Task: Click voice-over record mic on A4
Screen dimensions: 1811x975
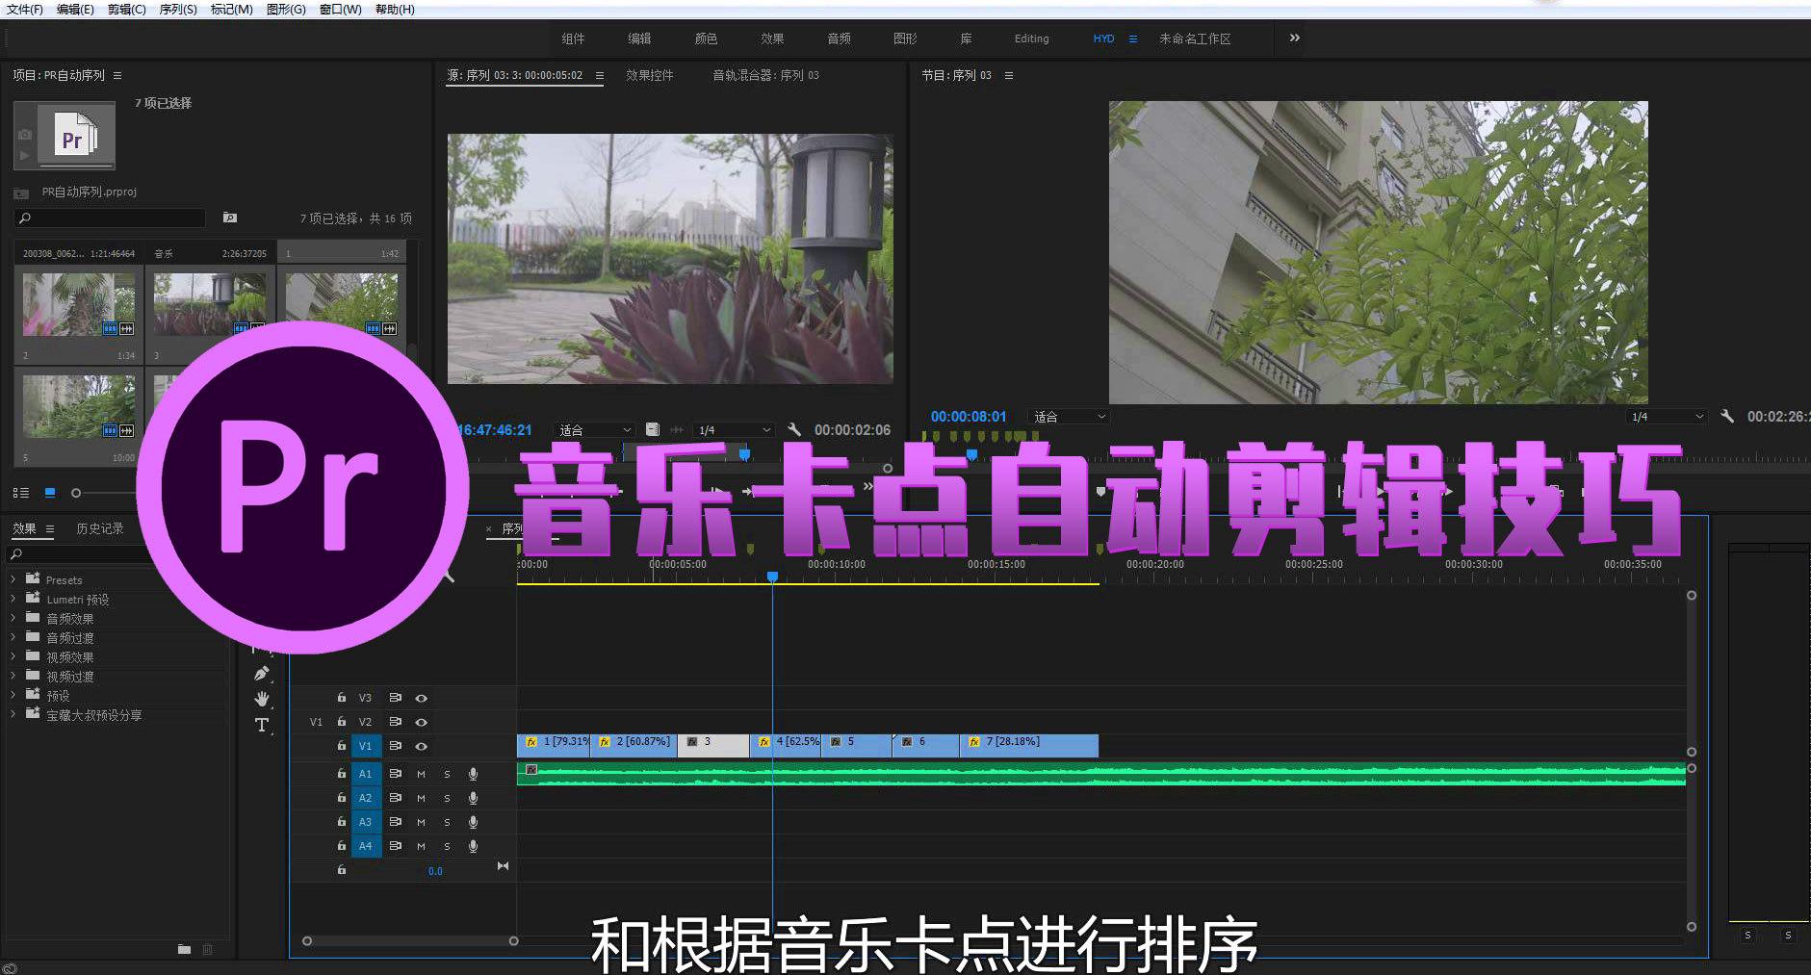Action: [473, 846]
